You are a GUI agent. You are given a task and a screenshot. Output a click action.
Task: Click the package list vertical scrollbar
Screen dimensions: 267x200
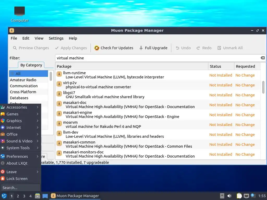pyautogui.click(x=263, y=87)
